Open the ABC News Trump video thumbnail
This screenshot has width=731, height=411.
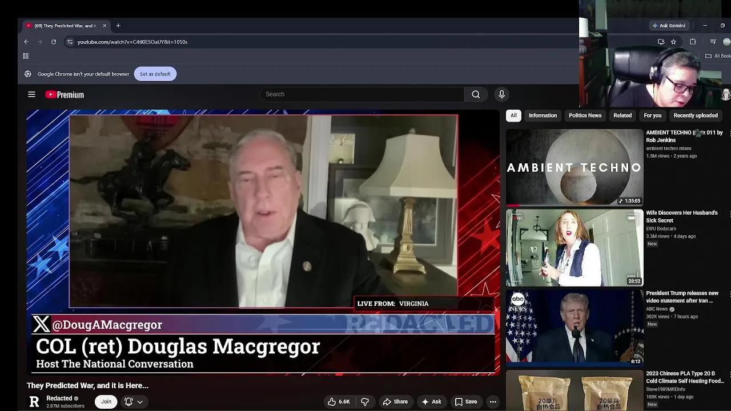(x=575, y=328)
